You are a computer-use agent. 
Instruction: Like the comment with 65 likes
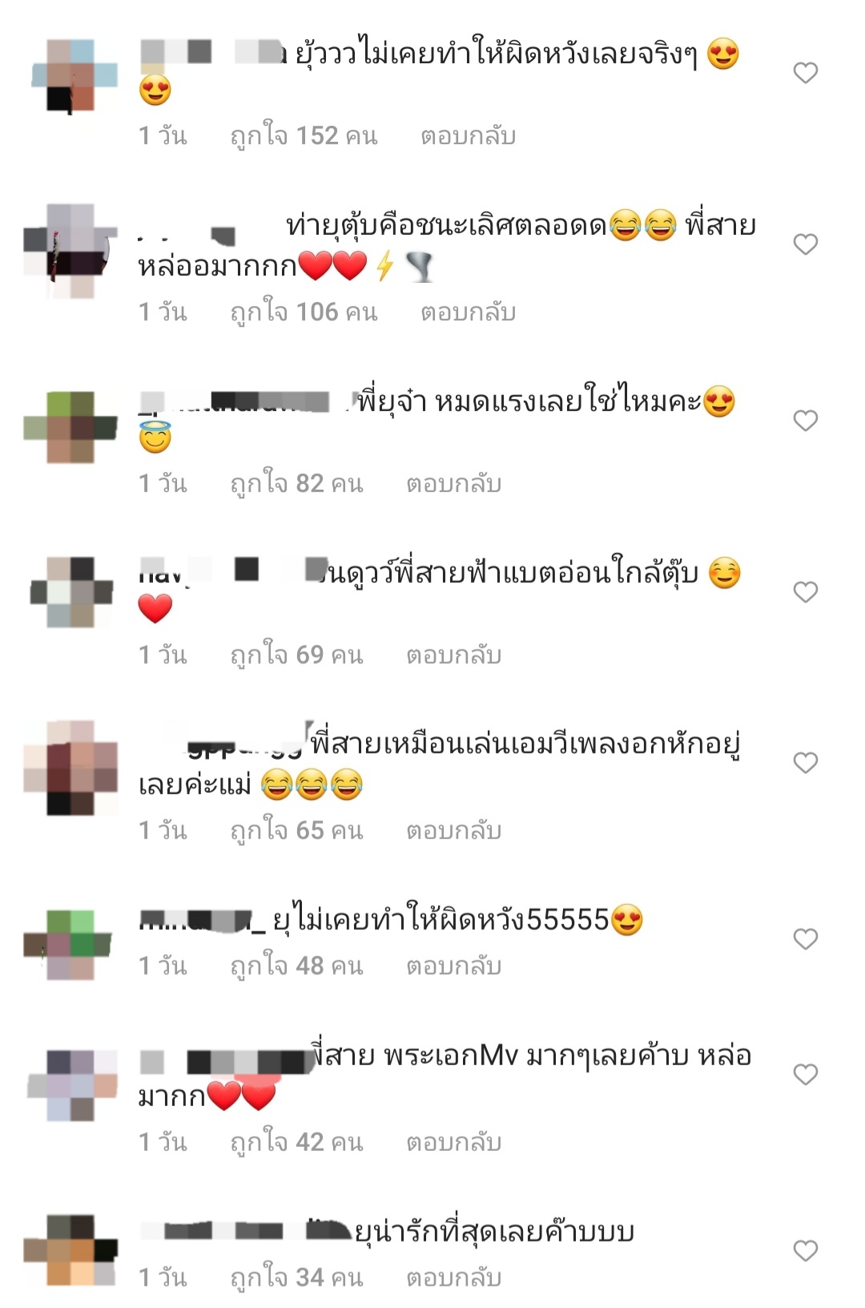pos(805,763)
